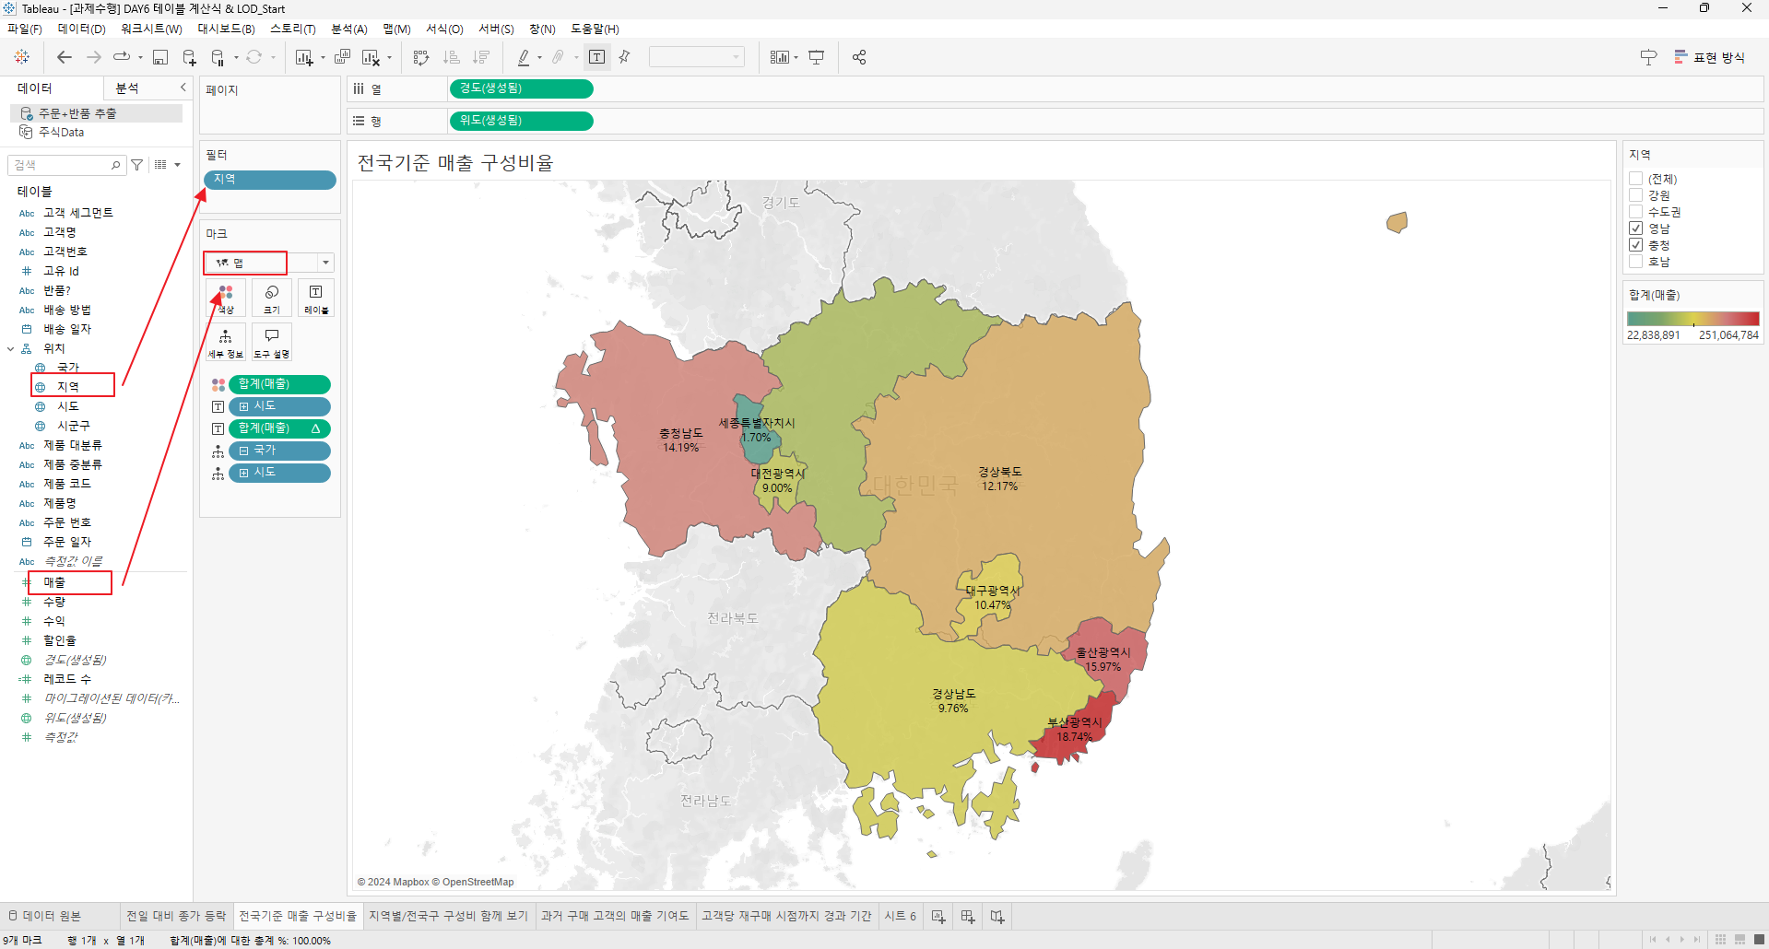The height and width of the screenshot is (949, 1769).
Task: Open the 시트 6 sheet tab
Action: pos(901,916)
